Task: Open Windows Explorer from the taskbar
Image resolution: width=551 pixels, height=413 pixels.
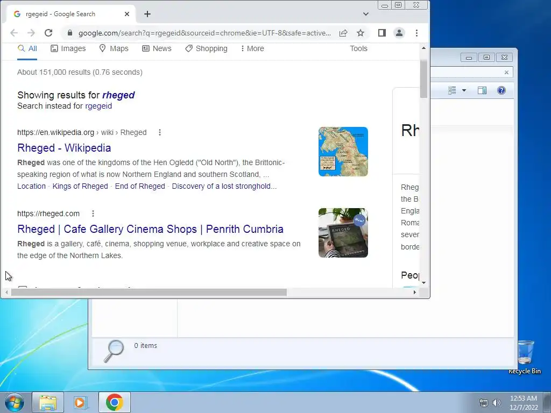Action: click(x=48, y=402)
